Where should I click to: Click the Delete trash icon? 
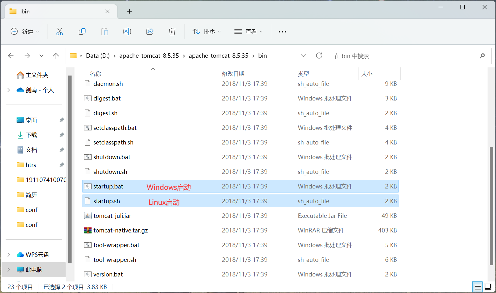point(172,32)
